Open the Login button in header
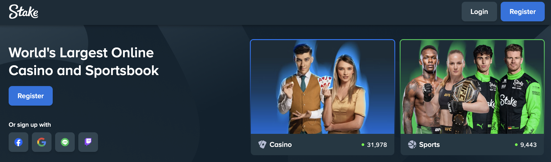The height and width of the screenshot is (162, 551). 479,12
